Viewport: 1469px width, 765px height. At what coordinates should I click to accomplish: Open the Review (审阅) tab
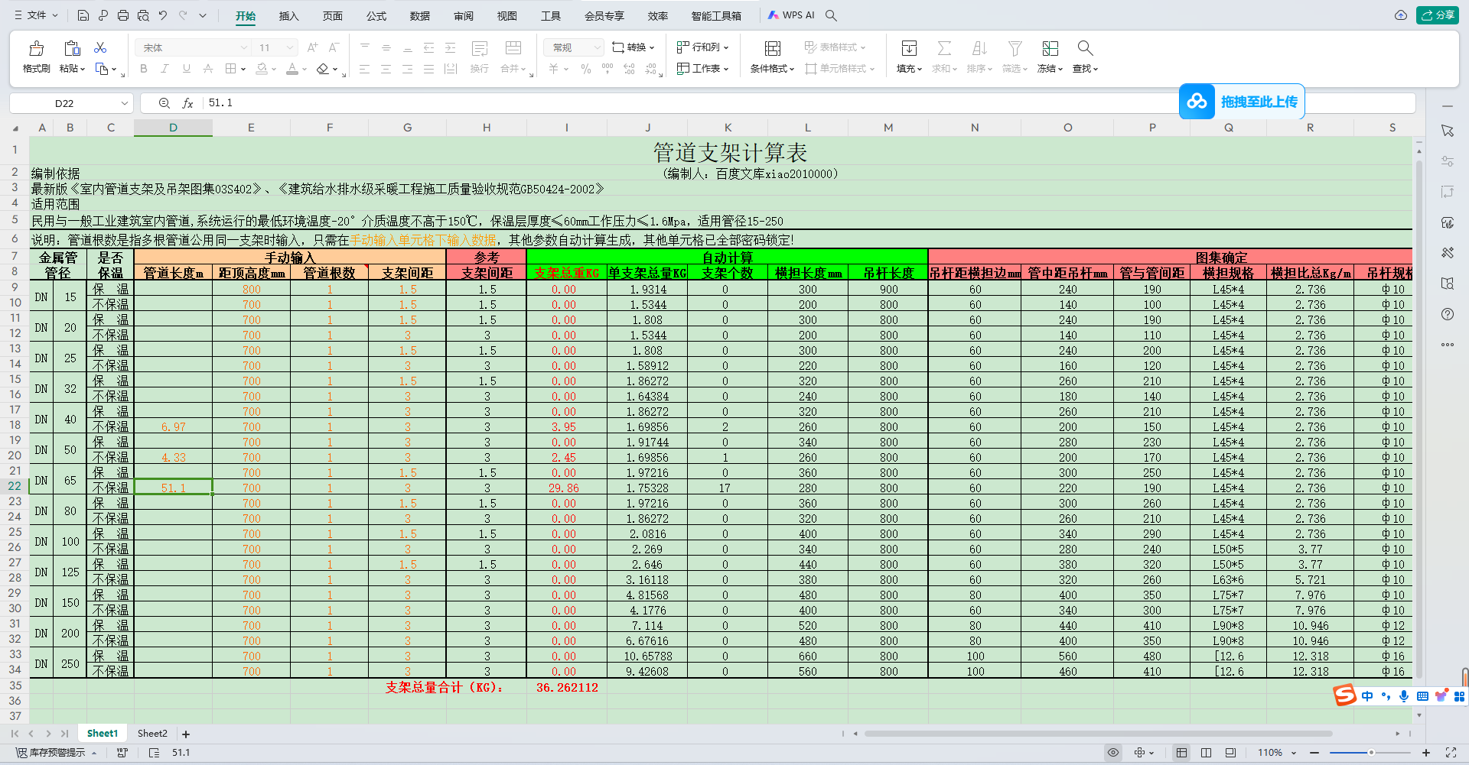click(463, 15)
